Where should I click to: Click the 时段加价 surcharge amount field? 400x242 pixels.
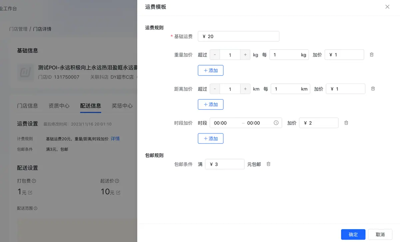[x=319, y=123]
